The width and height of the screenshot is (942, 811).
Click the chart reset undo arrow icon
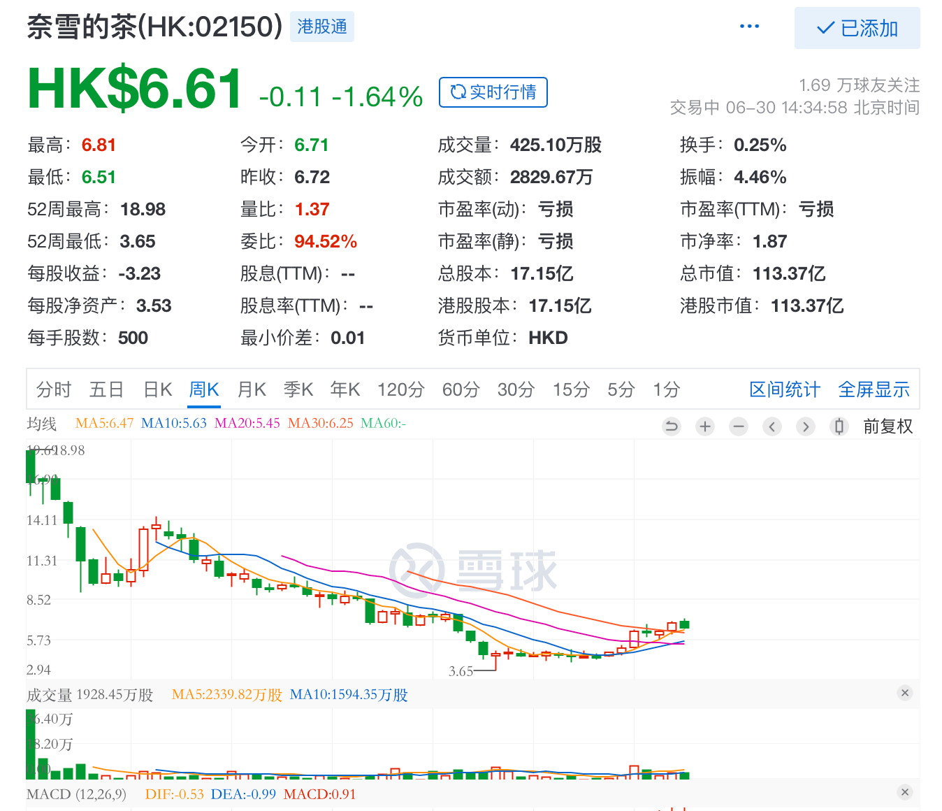pos(672,426)
